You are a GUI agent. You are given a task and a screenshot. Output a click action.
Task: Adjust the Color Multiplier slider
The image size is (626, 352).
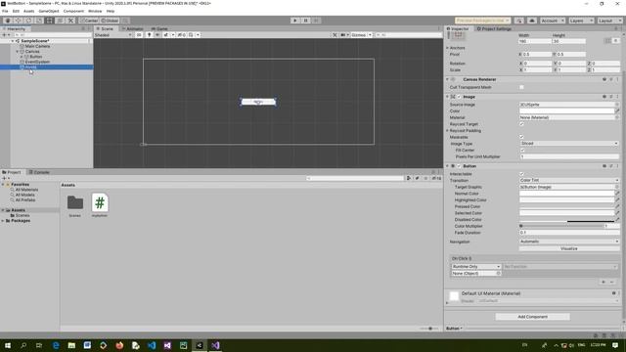tap(560, 226)
